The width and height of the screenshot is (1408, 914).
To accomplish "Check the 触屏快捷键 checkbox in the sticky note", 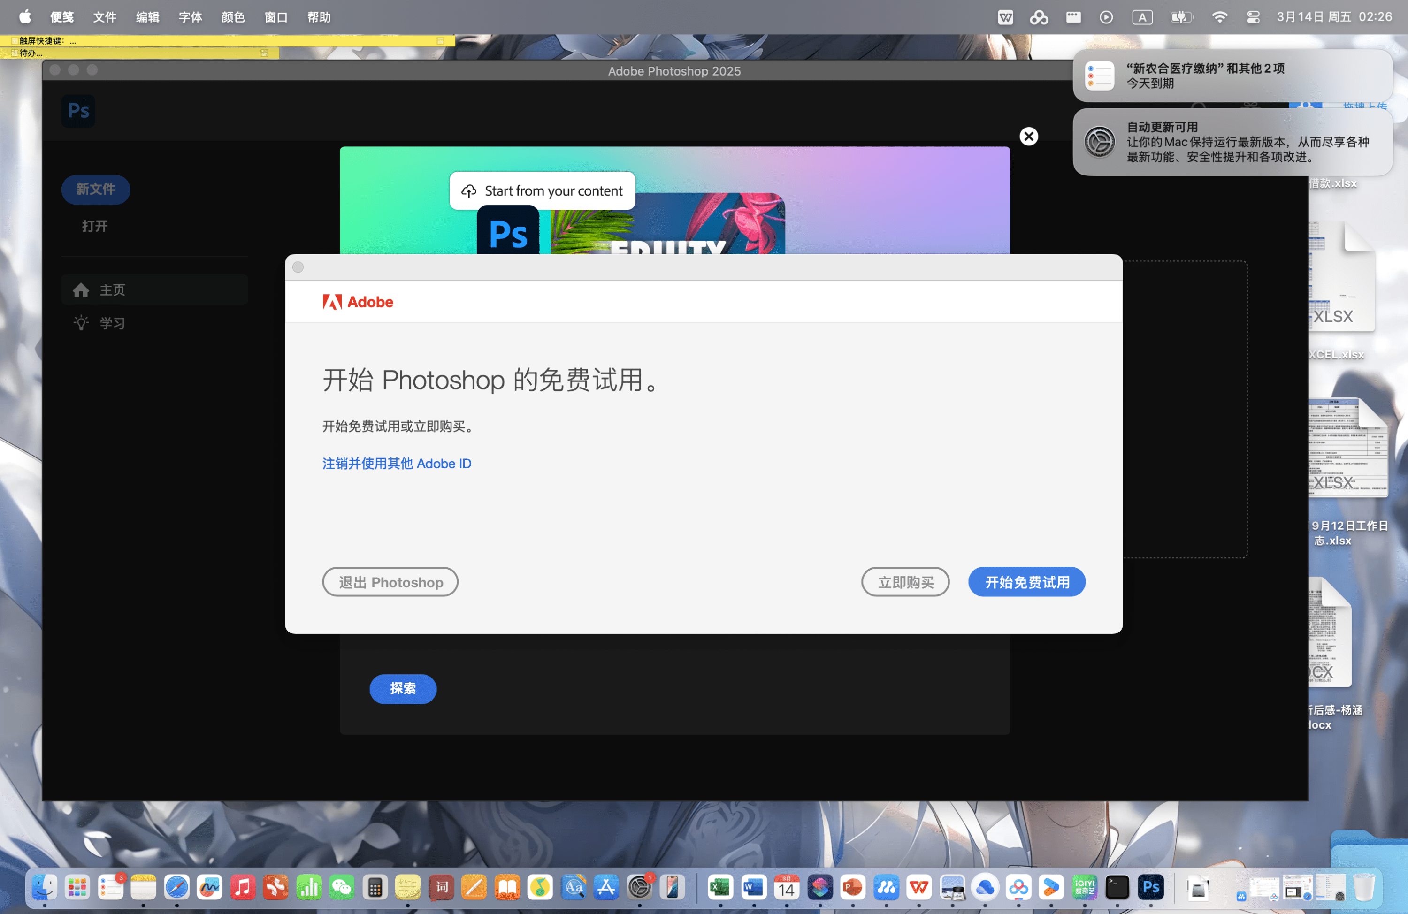I will click(15, 40).
